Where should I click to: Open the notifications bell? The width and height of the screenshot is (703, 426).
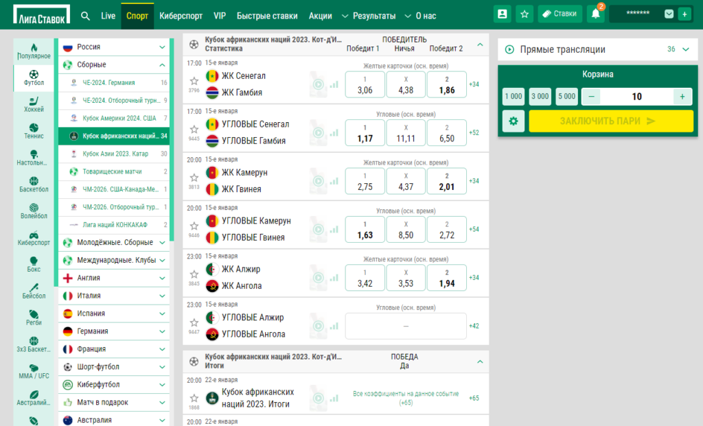[596, 14]
